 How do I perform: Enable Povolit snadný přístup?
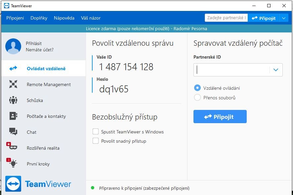click(x=96, y=141)
